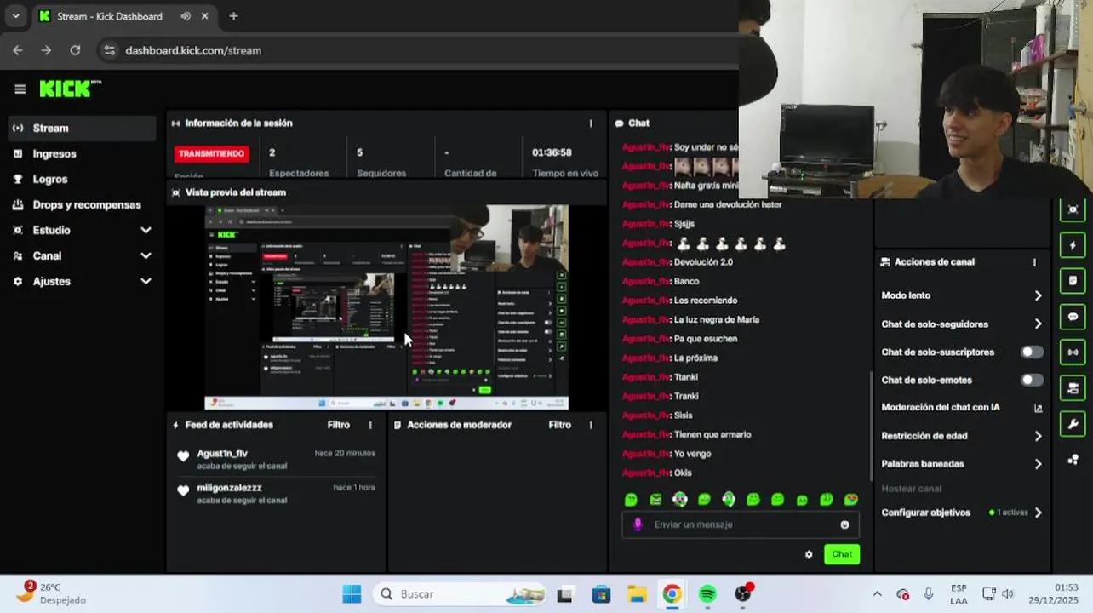Viewport: 1093px width, 613px height.
Task: Open Spotify from the taskbar
Action: [x=707, y=594]
